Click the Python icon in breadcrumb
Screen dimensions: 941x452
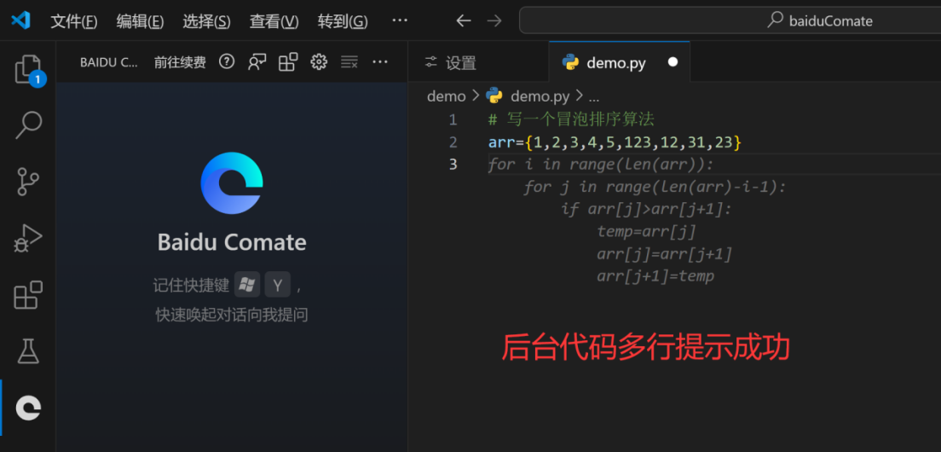494,96
